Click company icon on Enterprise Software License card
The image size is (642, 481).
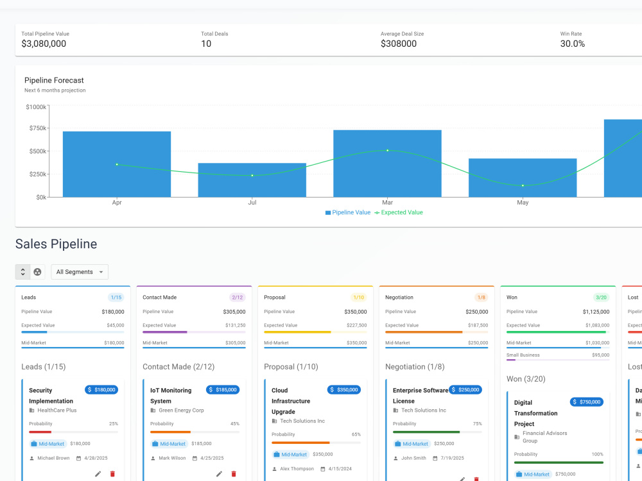(x=395, y=410)
